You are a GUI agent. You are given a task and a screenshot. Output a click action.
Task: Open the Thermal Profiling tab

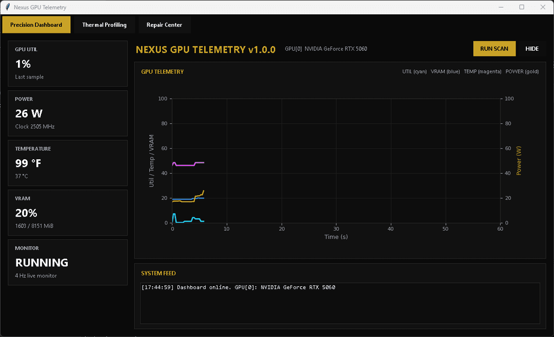tap(104, 25)
